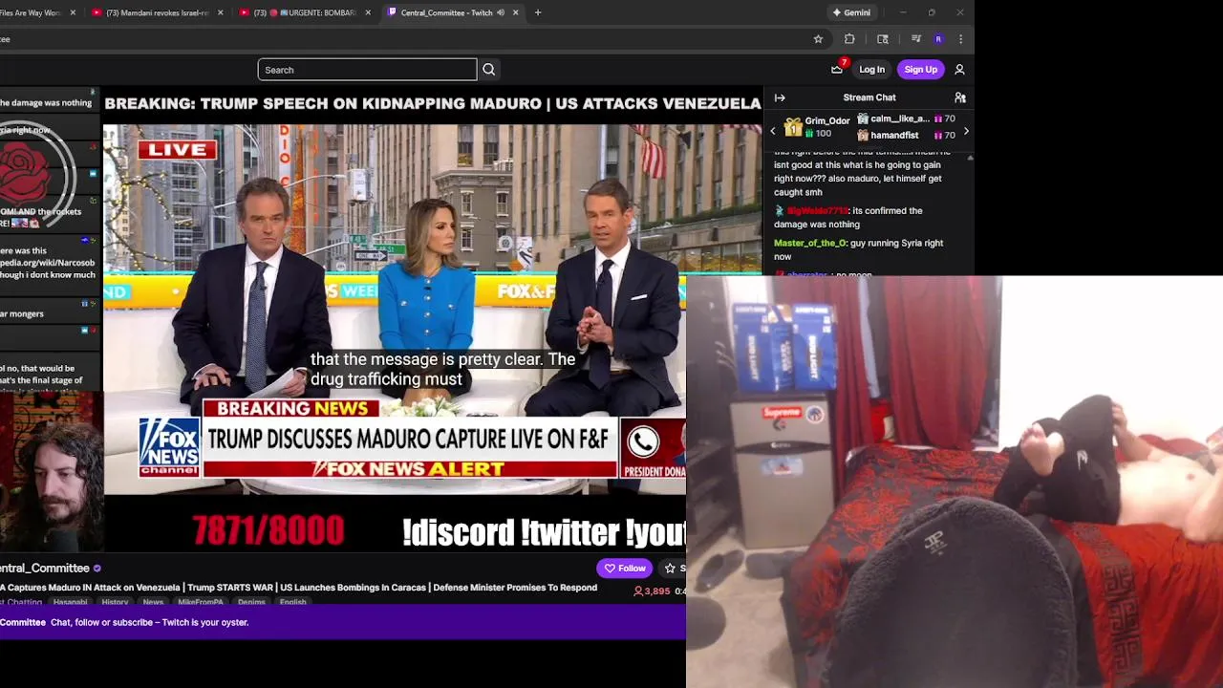1223x688 pixels.
Task: Open the user account silhouette icon
Action: pyautogui.click(x=959, y=70)
